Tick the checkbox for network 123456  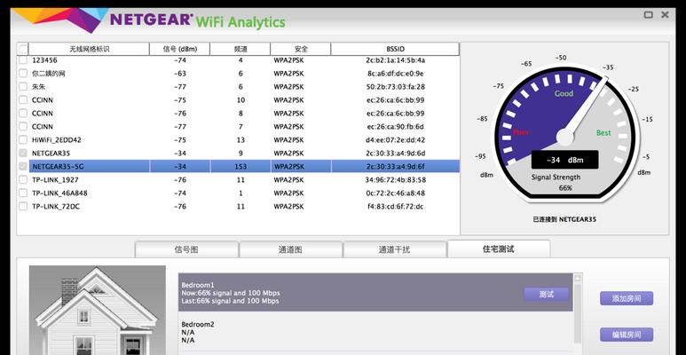23,60
